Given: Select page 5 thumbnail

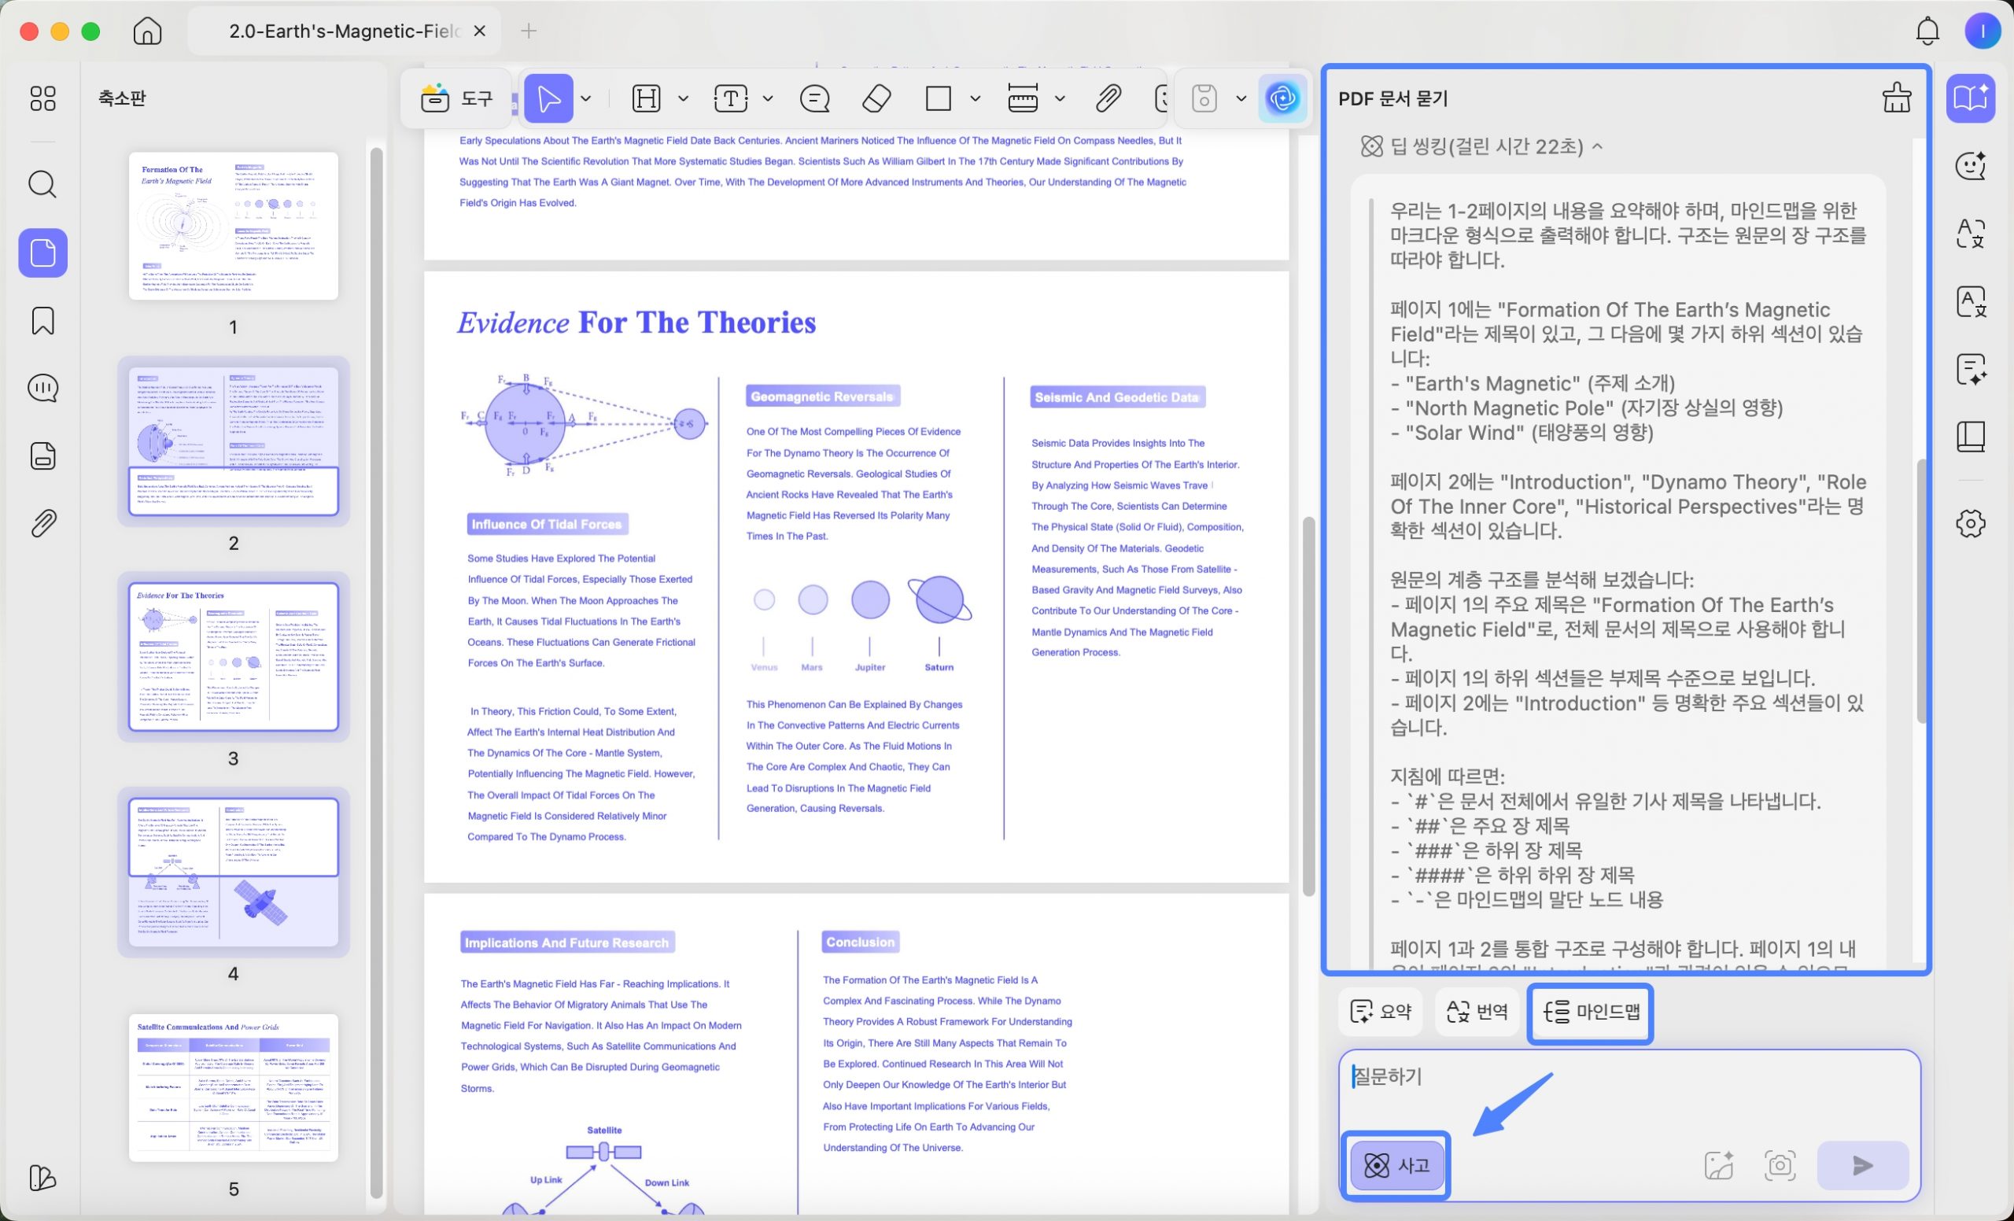Looking at the screenshot, I should [x=233, y=1087].
